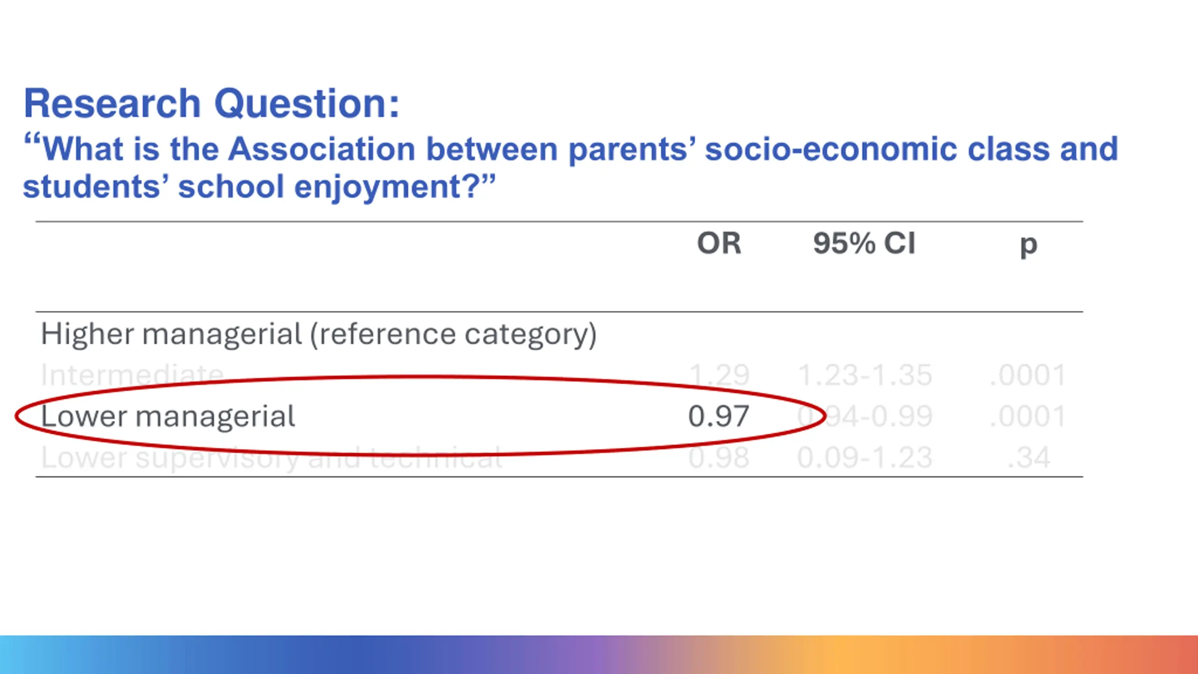Select the research question subtitle text
This screenshot has width=1198, height=674.
click(570, 167)
